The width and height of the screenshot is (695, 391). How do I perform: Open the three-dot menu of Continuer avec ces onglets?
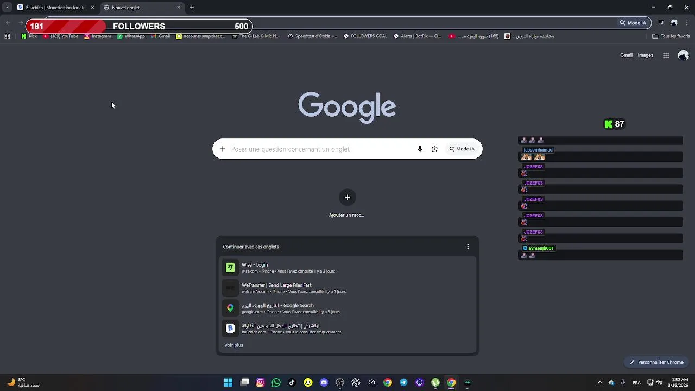coord(468,247)
